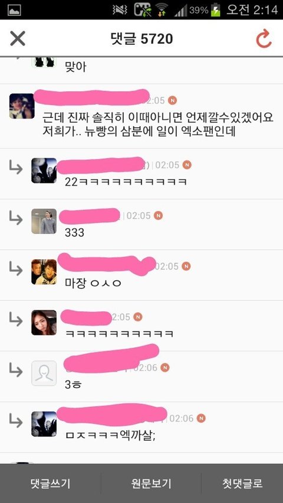Screen dimensions: 283x503
Task: Tap the reply arrow beside 마장 ㅇㅅㅇ
Action: tap(16, 269)
